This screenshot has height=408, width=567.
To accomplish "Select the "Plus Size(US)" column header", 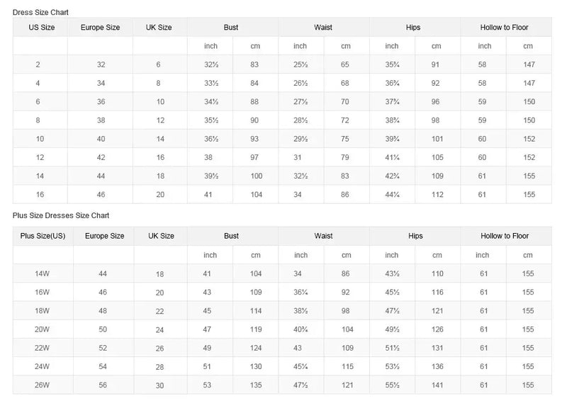I will [x=43, y=236].
